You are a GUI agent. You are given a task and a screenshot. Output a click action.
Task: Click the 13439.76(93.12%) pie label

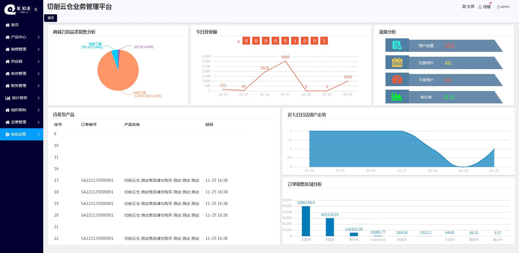pos(148,96)
